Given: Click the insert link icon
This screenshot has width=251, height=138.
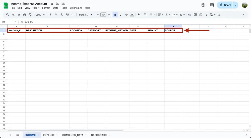Looking at the screenshot, I should [190, 15].
